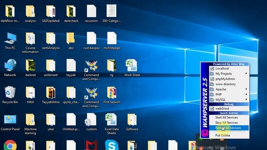Open the darkcheck folder
Image resolution: width=267 pixels, height=150 pixels.
[x=71, y=11]
